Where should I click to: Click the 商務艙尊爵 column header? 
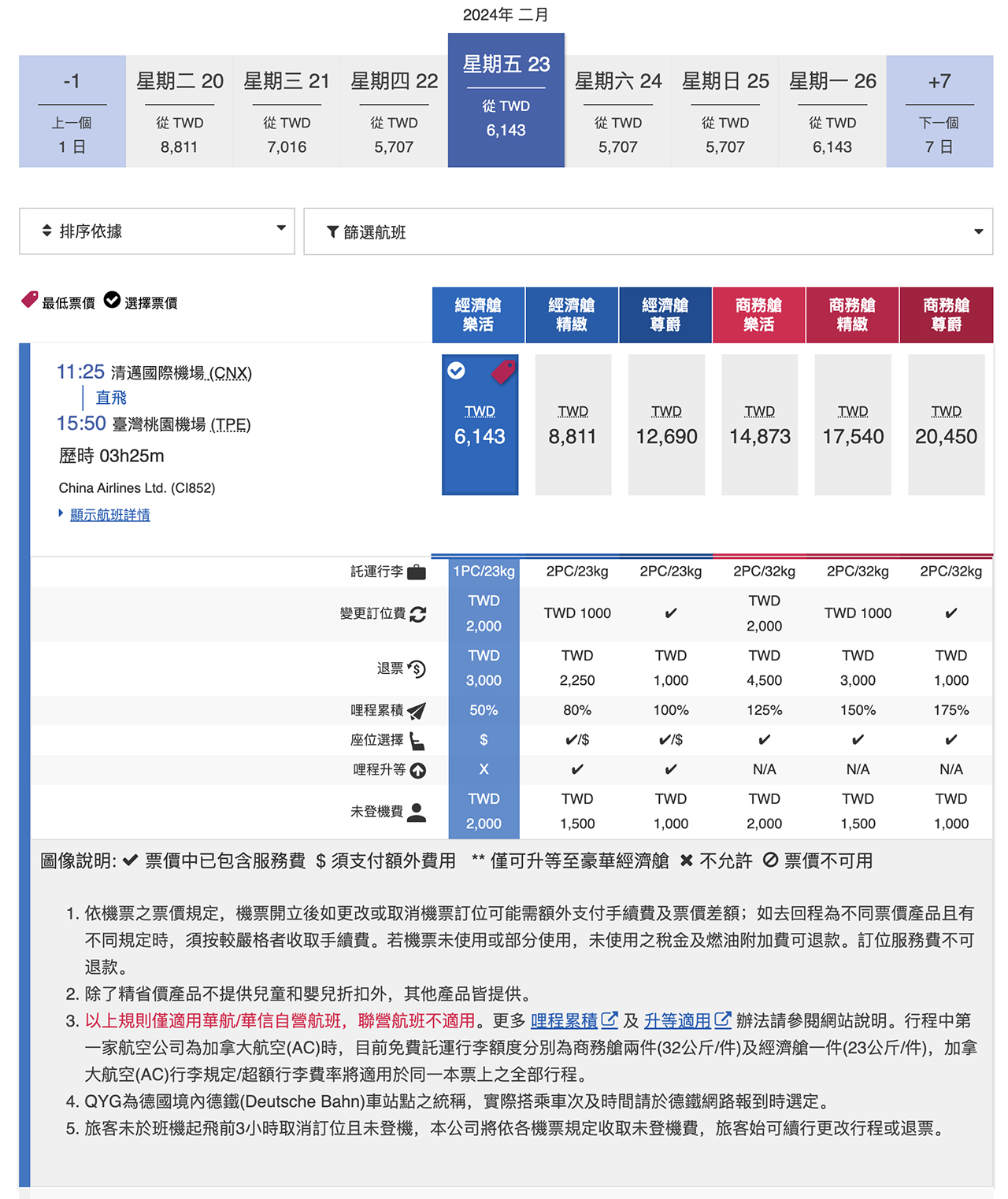click(947, 315)
